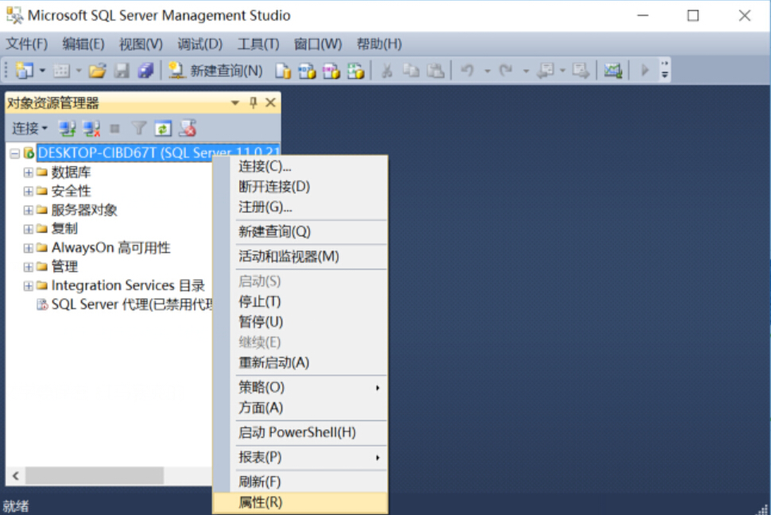Click the Analysis Services MDX Query icon
The width and height of the screenshot is (771, 515).
307,71
